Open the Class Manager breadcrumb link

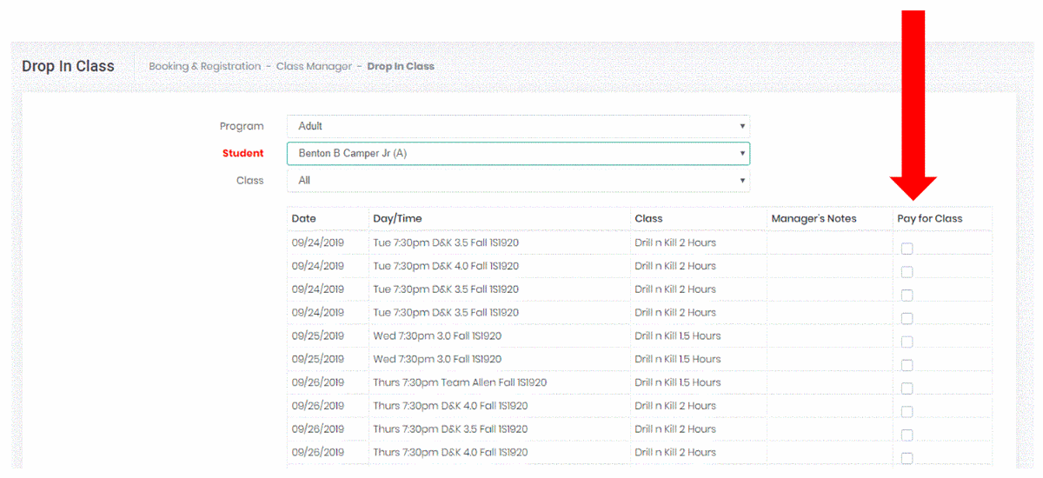point(314,66)
